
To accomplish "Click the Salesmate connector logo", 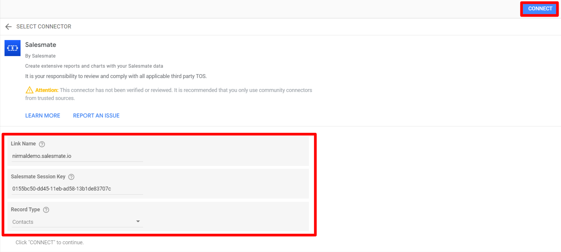I will pos(12,48).
